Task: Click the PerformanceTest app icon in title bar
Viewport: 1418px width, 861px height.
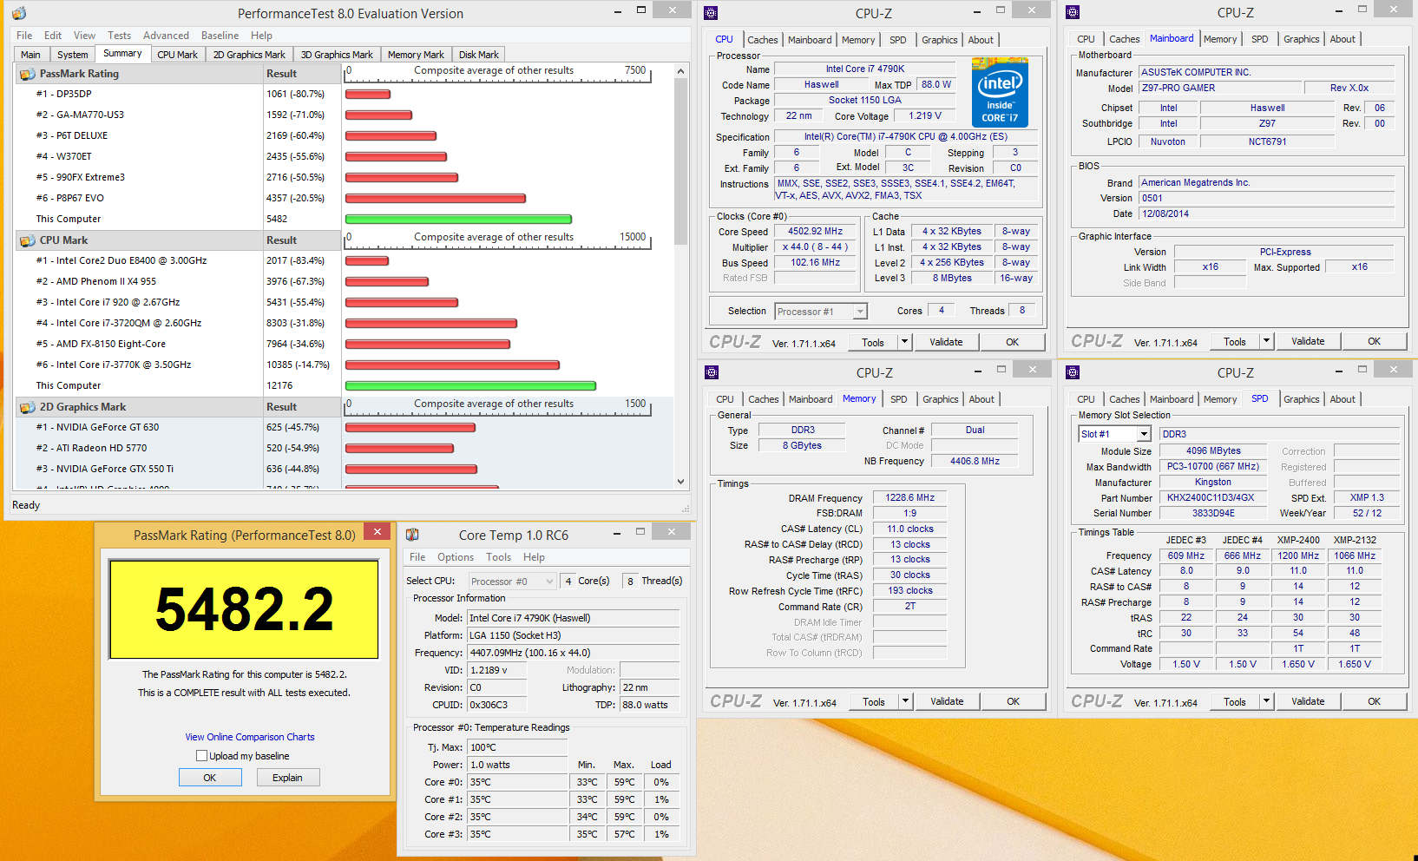Action: pos(18,13)
